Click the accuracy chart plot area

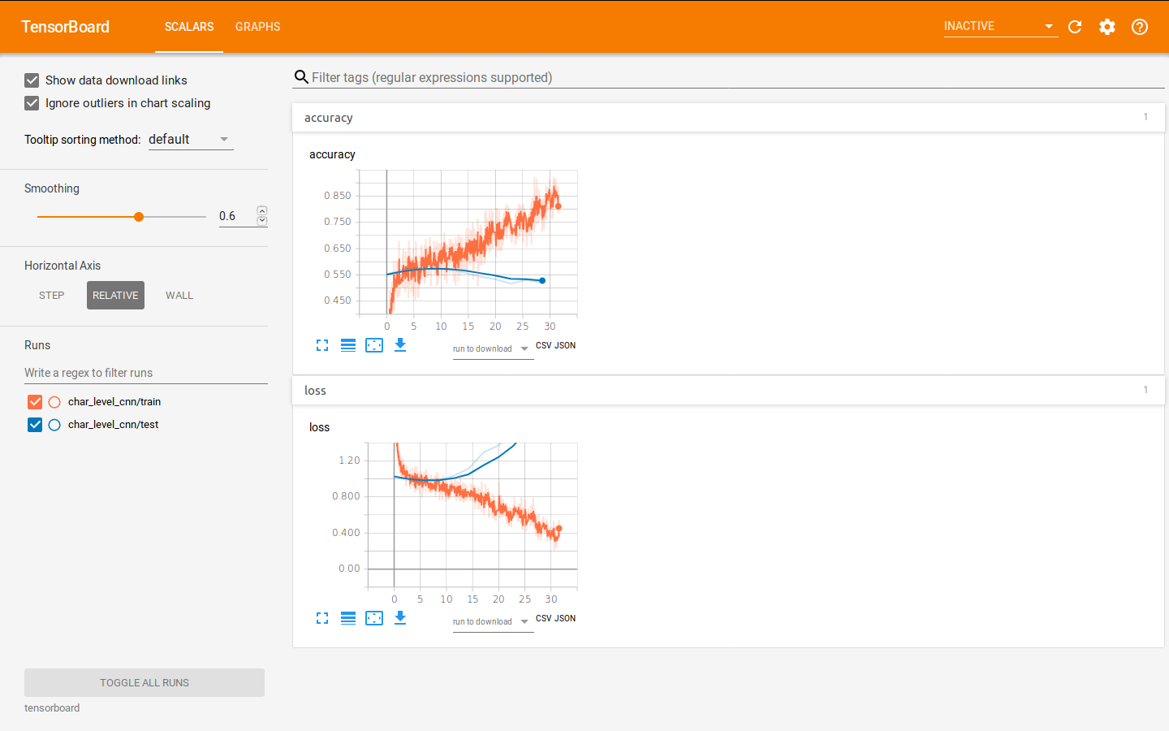[x=468, y=242]
